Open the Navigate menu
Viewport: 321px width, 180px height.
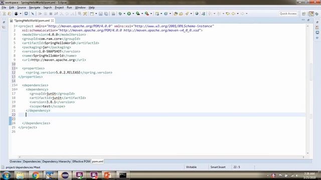click(x=35, y=7)
